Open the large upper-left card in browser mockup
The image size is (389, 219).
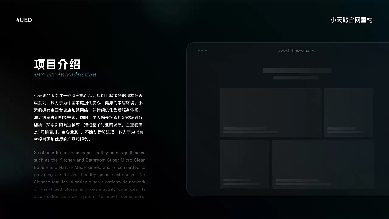[271, 112]
